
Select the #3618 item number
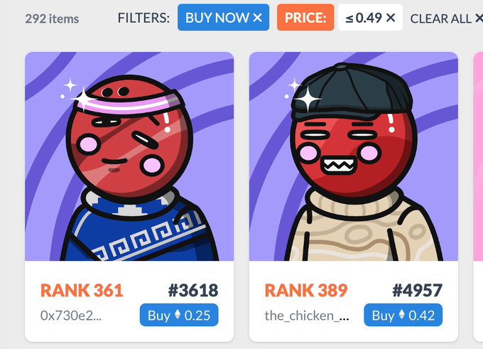pyautogui.click(x=193, y=291)
